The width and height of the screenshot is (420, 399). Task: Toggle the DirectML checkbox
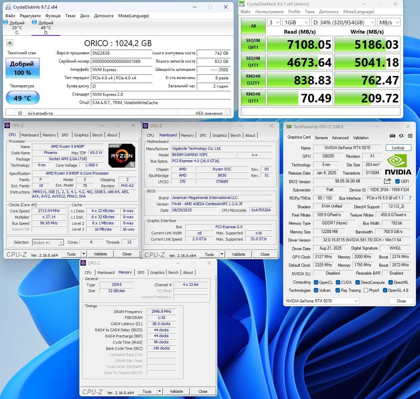390,282
